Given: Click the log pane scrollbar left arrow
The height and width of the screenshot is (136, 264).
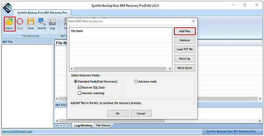Looking at the screenshot, I should [x=57, y=121].
